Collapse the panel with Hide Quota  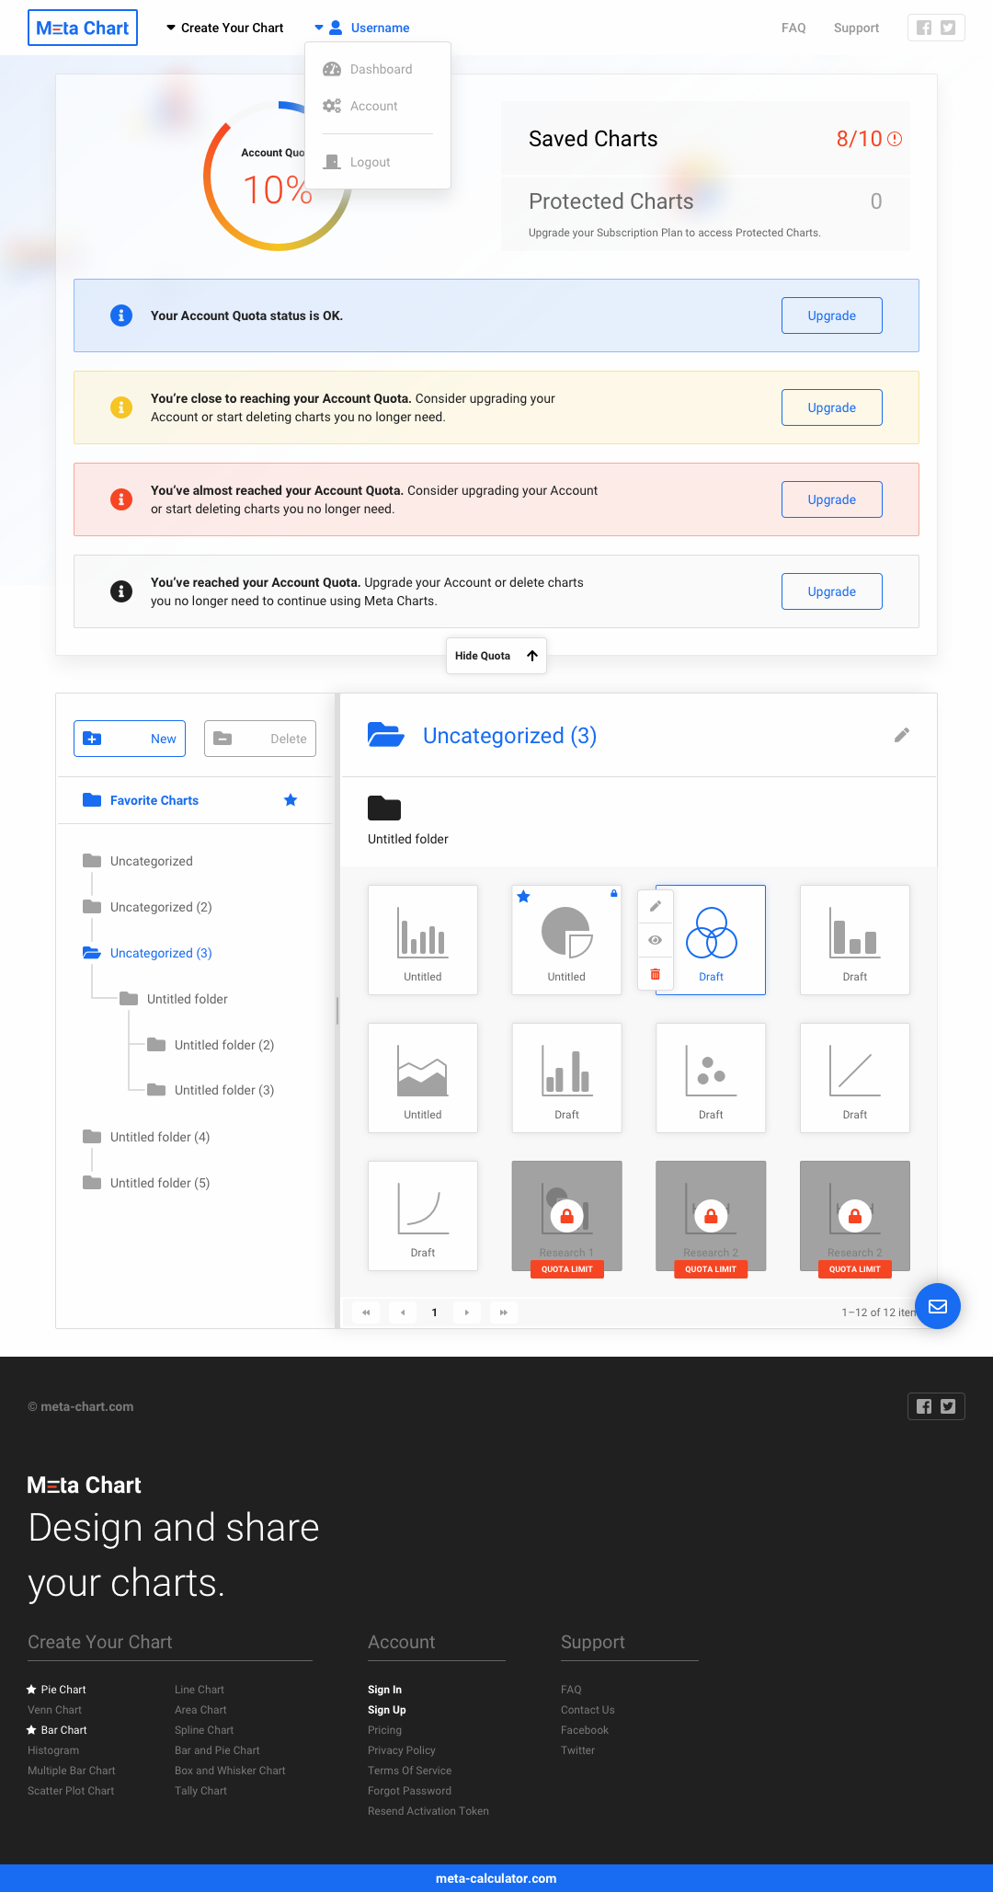pyautogui.click(x=496, y=656)
